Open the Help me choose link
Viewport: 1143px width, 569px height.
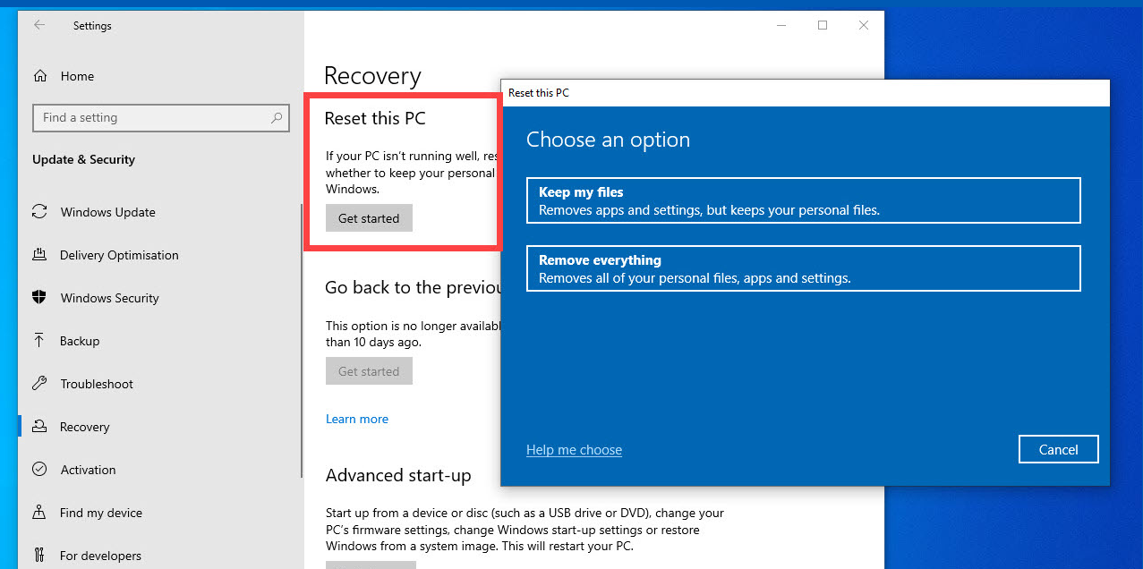(574, 450)
